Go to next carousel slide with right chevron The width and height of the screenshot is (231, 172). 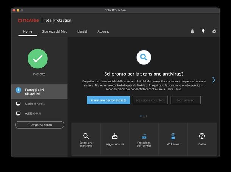[x=214, y=80]
